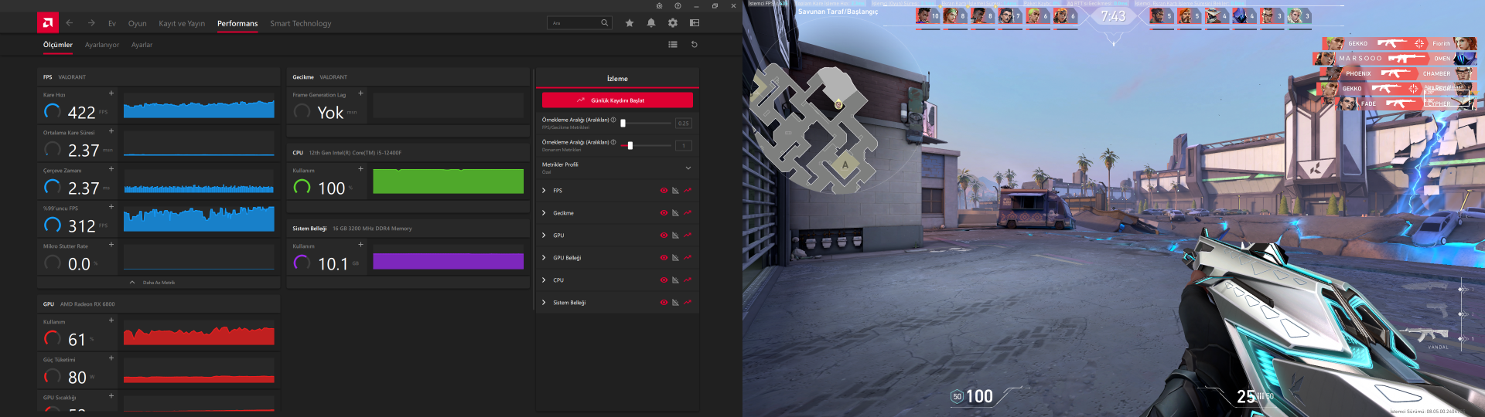Click graph icon in FPS row
1485x417 pixels.
click(x=688, y=191)
